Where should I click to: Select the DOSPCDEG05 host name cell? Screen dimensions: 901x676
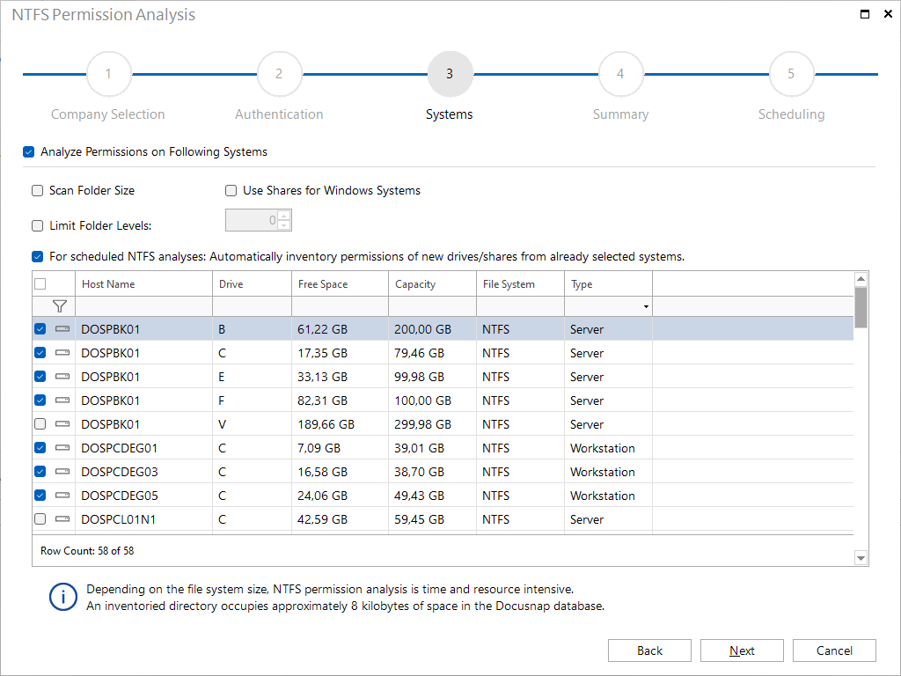[143, 495]
